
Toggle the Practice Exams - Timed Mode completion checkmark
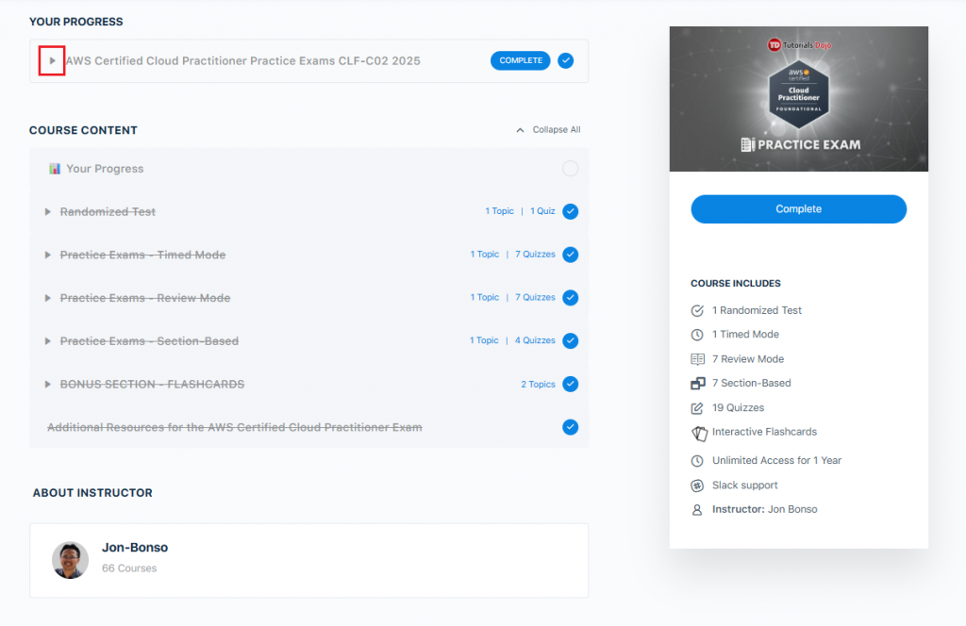570,255
